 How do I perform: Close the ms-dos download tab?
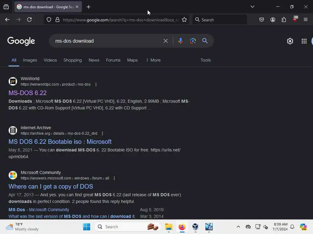tap(77, 7)
